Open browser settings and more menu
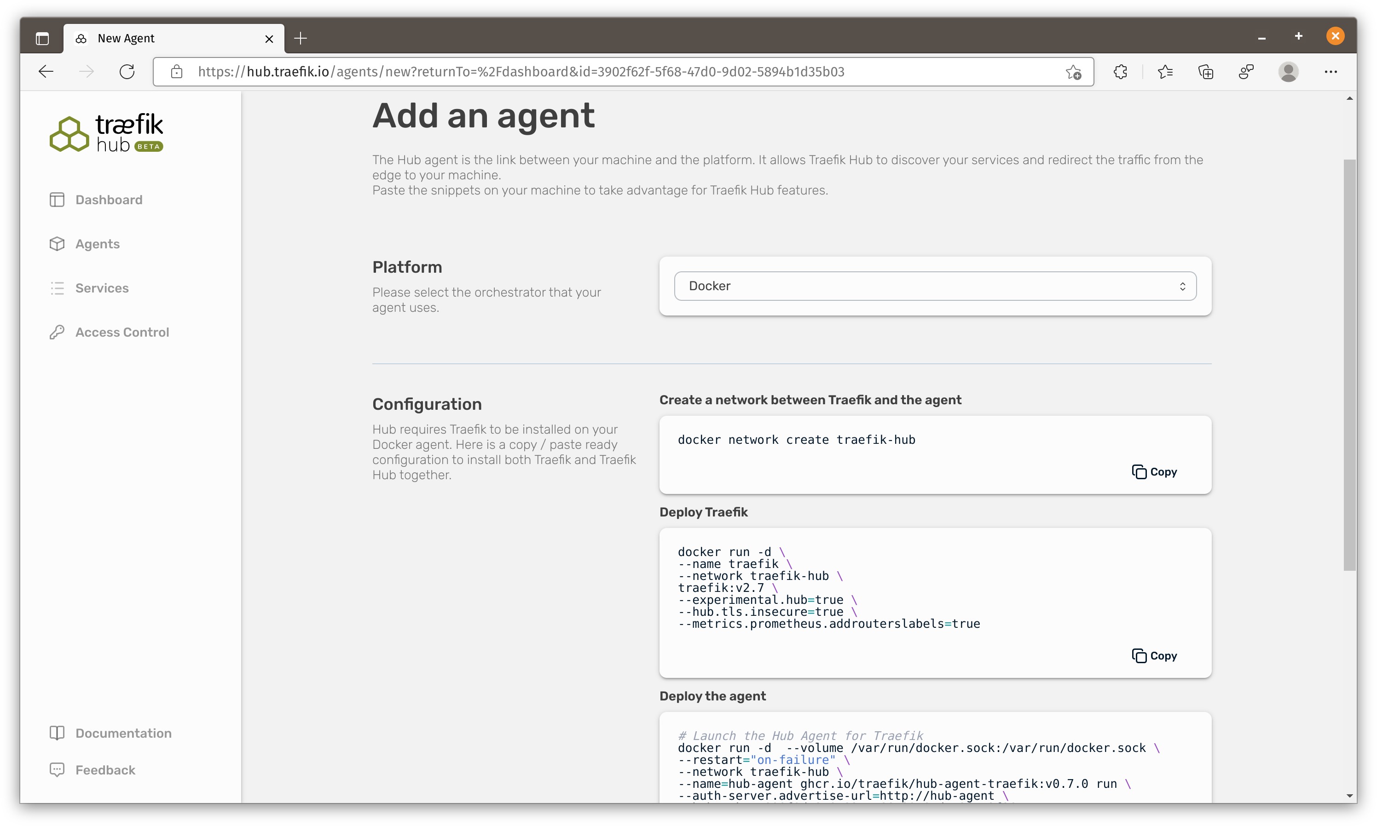The image size is (1377, 826). [1331, 72]
